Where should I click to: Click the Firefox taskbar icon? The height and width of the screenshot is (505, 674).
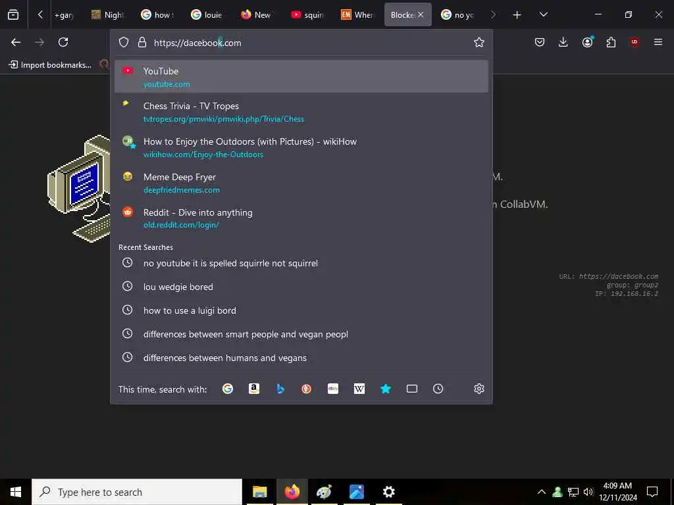coord(292,492)
